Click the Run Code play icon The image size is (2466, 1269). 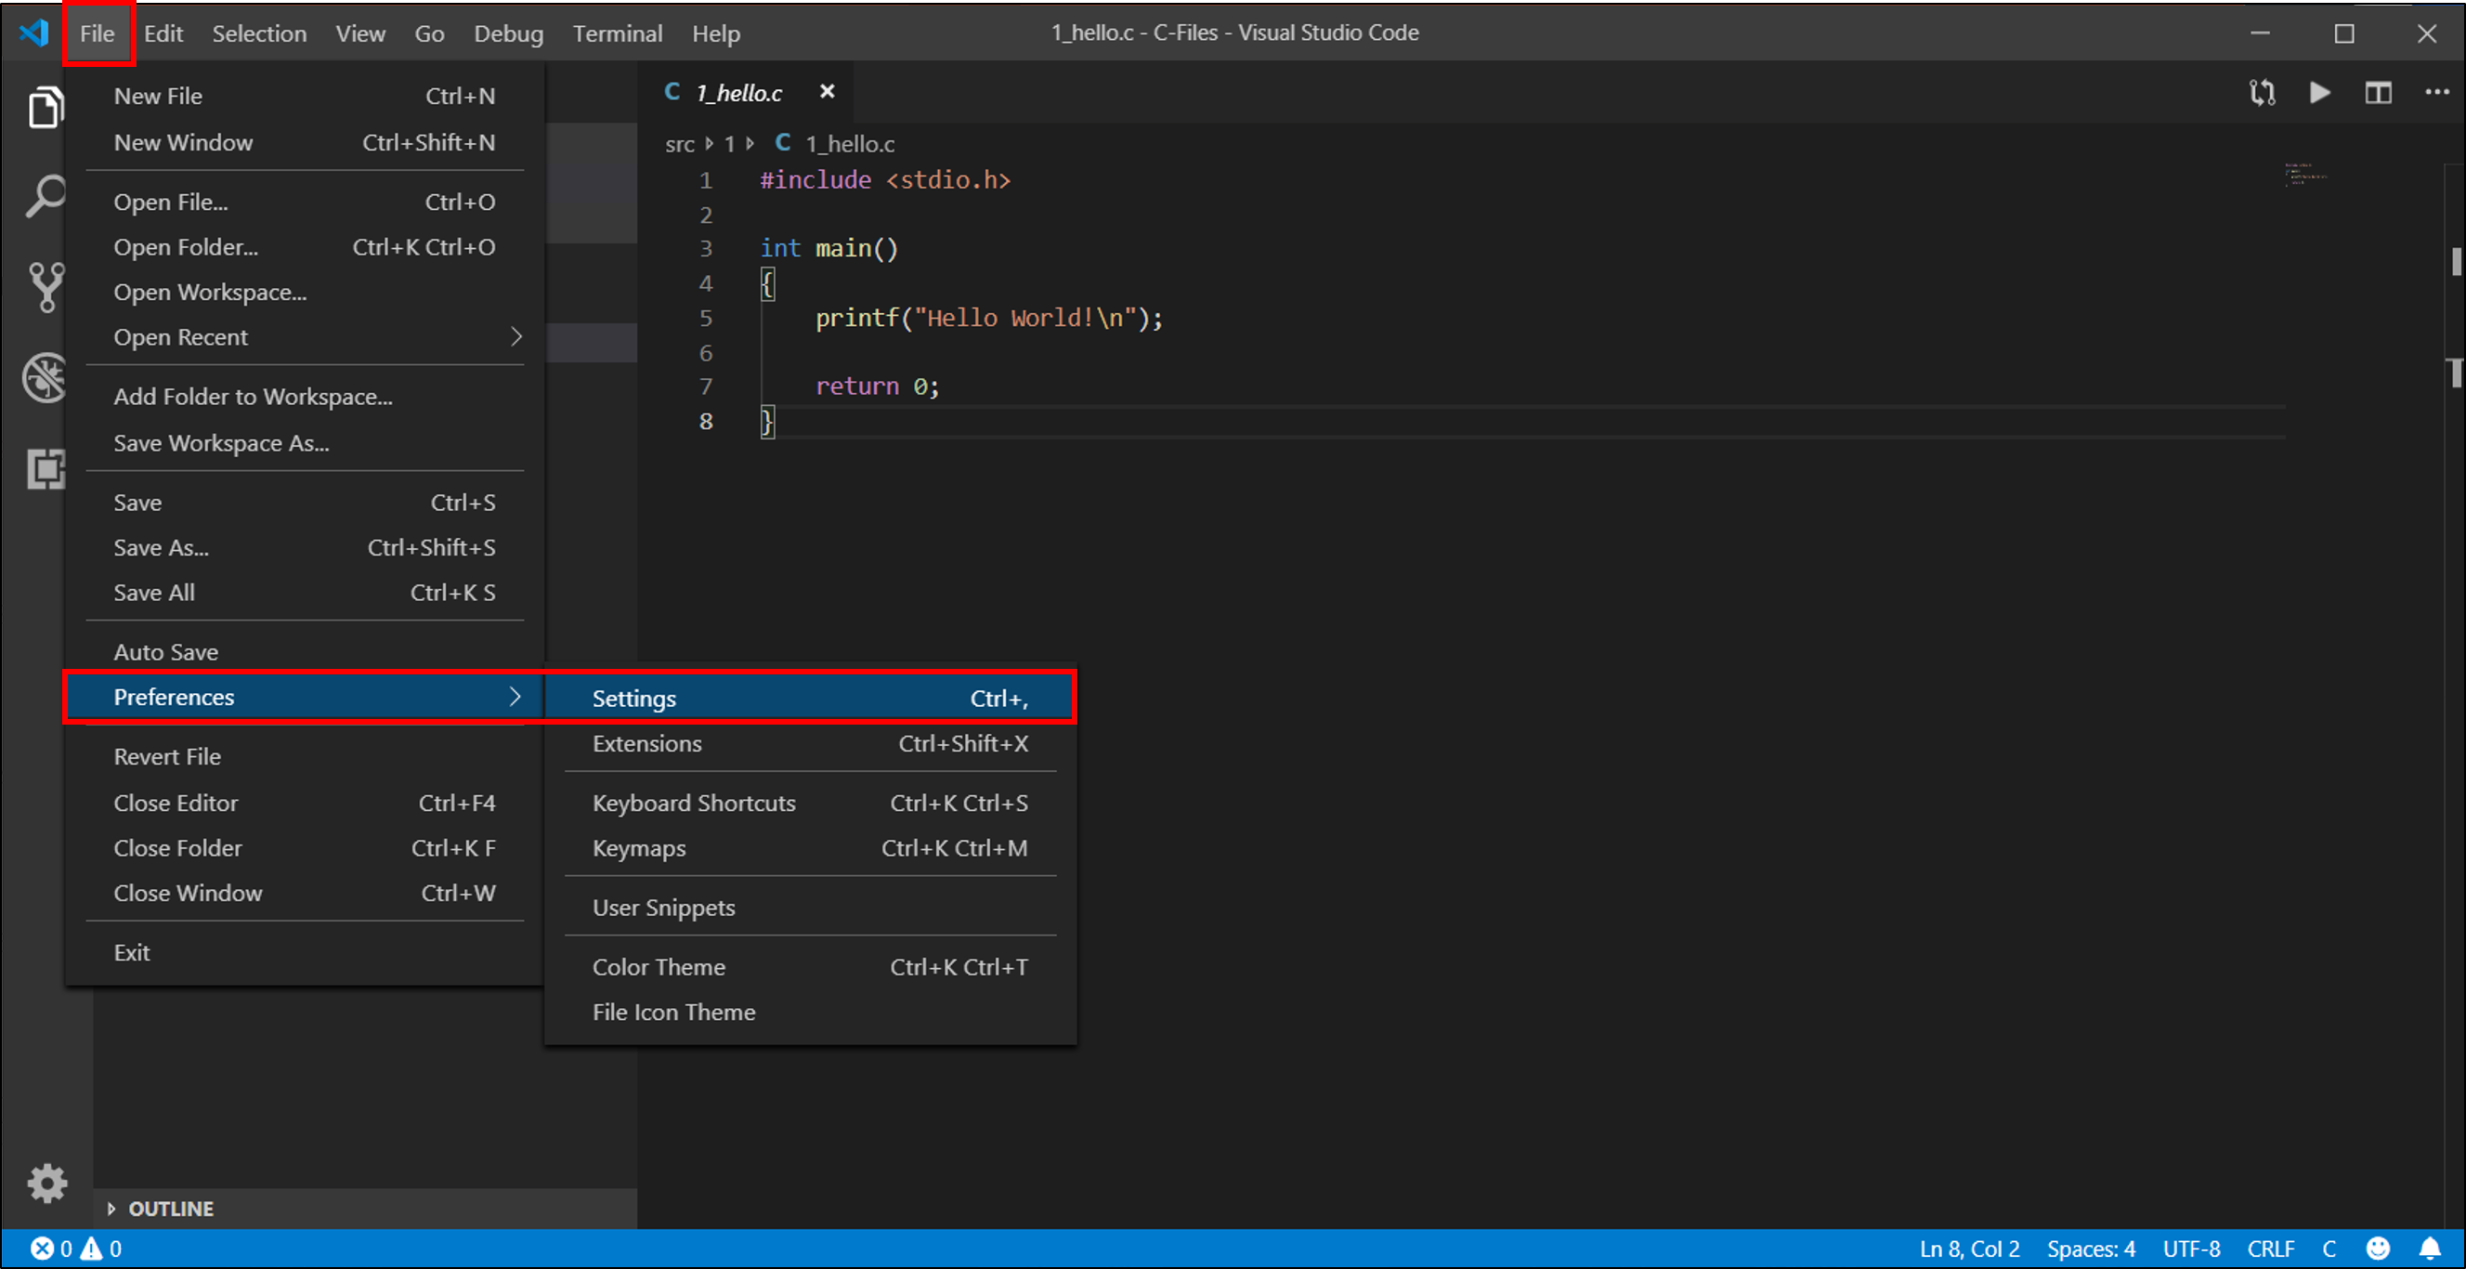(x=2318, y=93)
